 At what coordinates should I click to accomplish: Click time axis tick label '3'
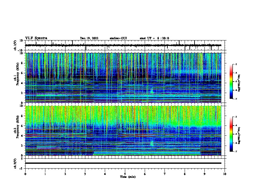coord(85,174)
